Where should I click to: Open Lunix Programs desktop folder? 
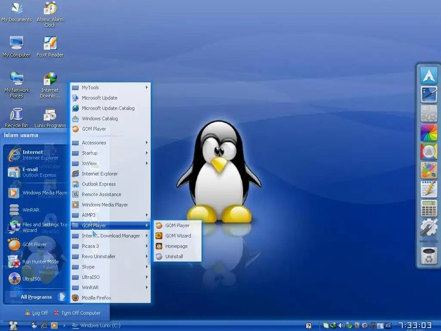click(x=50, y=118)
